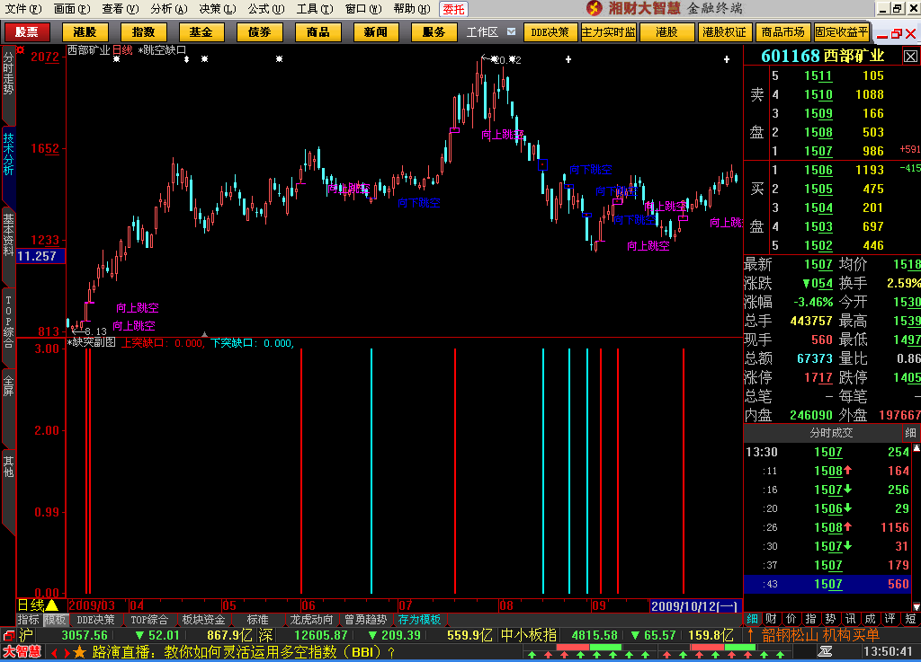
Task: Select the 评 info tab
Action: (890, 619)
